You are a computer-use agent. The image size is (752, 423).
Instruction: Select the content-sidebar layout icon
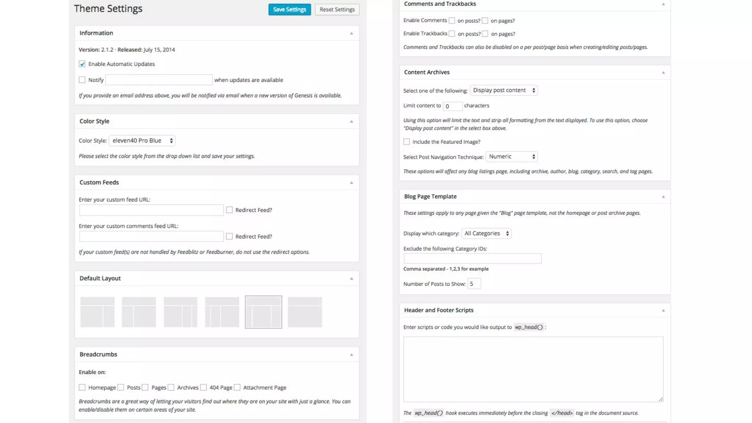(x=97, y=312)
